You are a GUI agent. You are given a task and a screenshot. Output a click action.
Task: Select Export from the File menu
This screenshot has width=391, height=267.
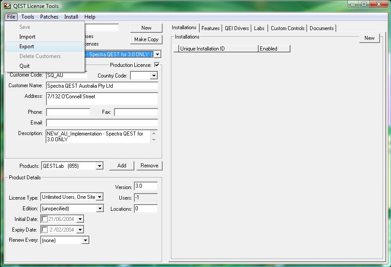tap(27, 46)
